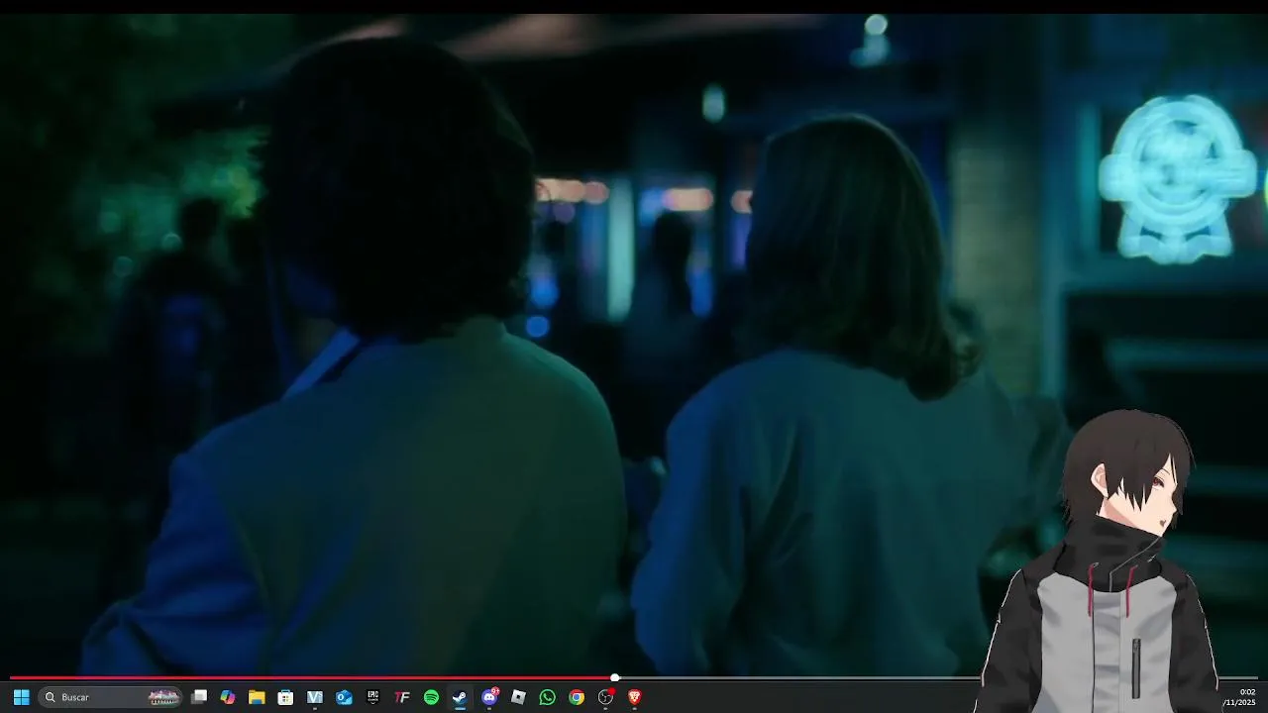Launch Epic Games from the taskbar
The width and height of the screenshot is (1268, 713).
point(372,697)
